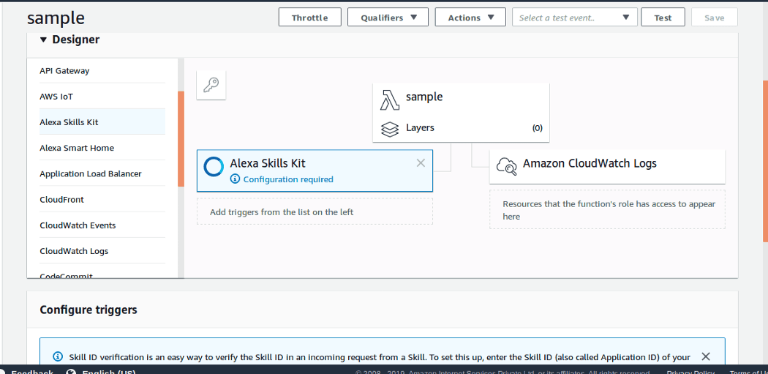768x374 pixels.
Task: Select CloudWatch Events from trigger list
Action: [78, 225]
